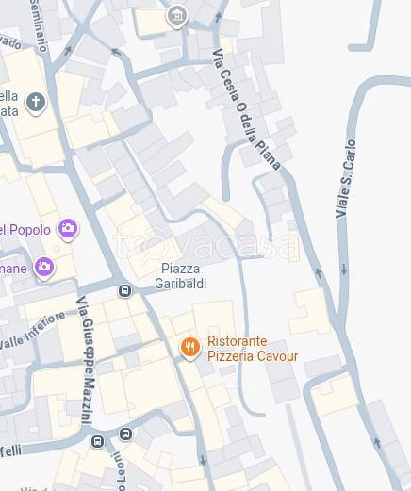411x491 pixels.
Task: Select the church cross marker icon
Action: (36, 103)
